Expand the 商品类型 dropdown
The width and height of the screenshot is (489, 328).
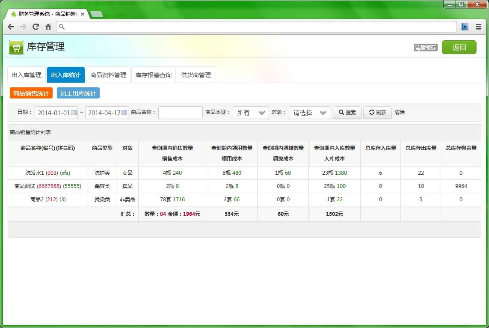(251, 113)
